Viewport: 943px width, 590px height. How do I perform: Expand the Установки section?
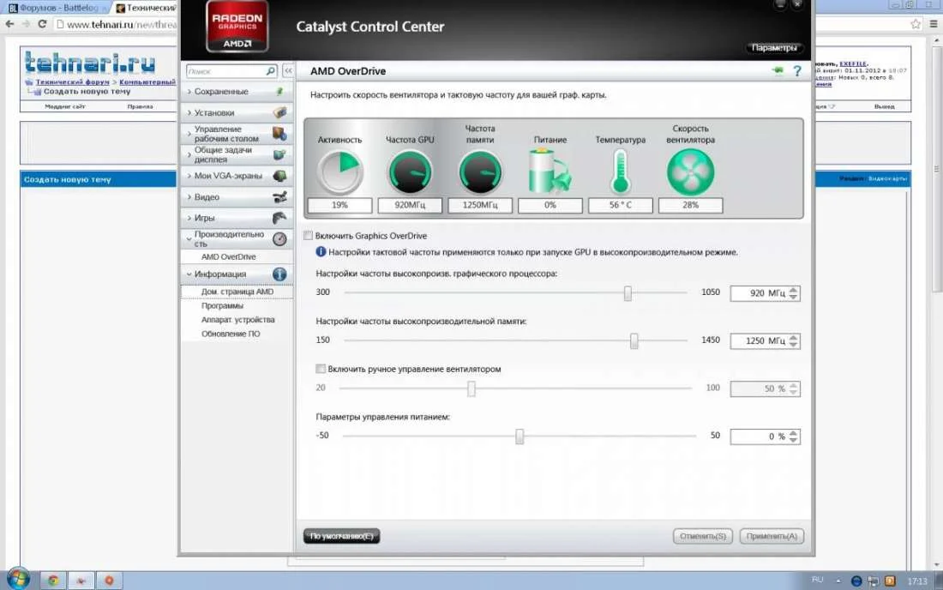tap(237, 112)
